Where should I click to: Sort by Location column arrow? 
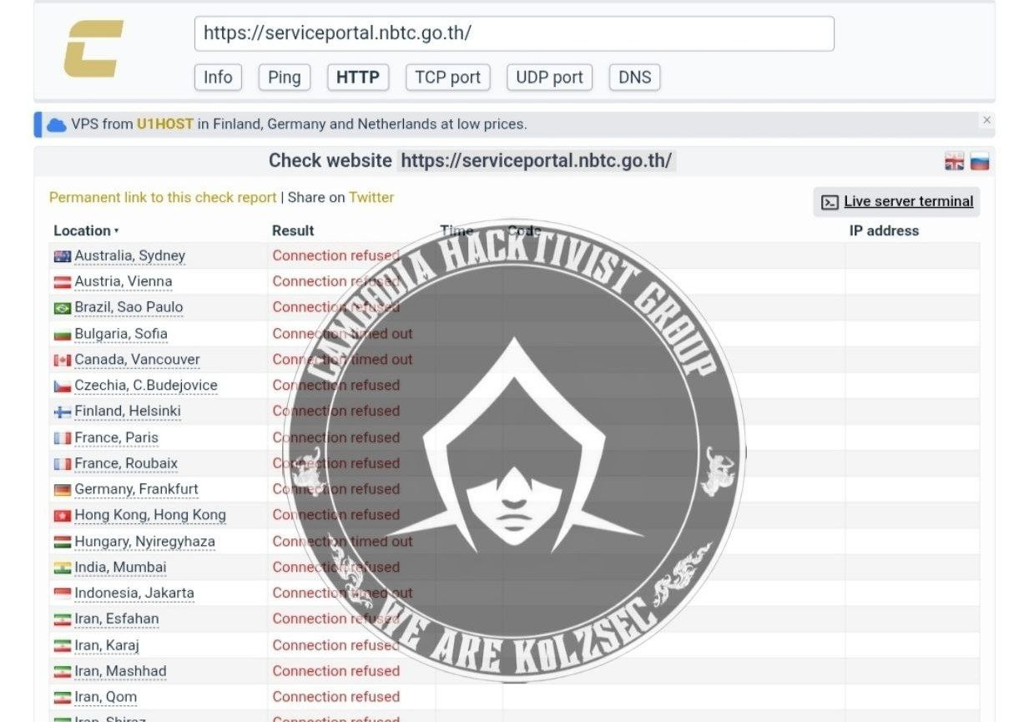click(x=117, y=231)
